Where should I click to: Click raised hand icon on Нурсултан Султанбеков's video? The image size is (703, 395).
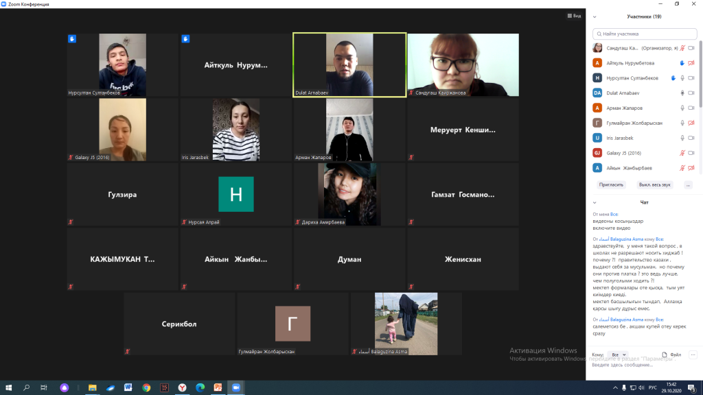(71, 39)
